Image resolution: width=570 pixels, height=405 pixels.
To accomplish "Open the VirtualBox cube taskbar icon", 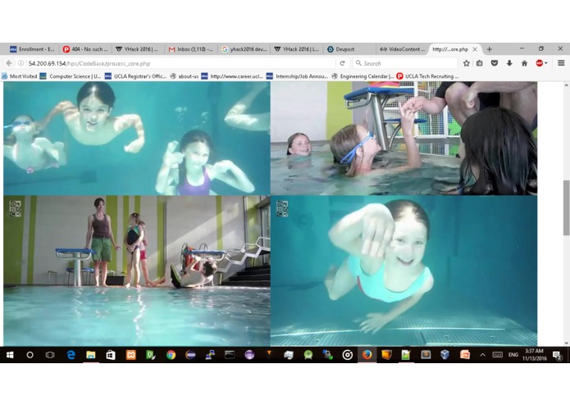I will tap(445, 355).
